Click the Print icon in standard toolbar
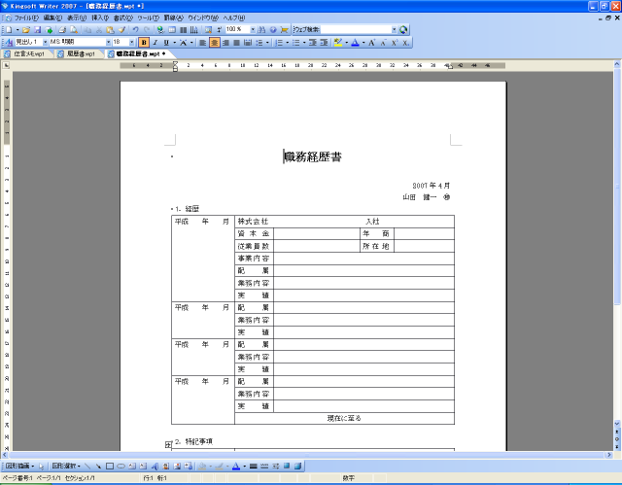 tap(62, 30)
